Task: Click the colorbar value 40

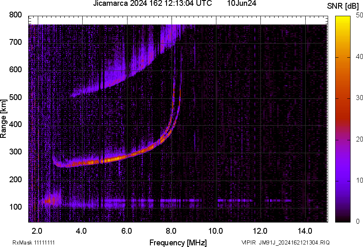Action: pyautogui.click(x=359, y=56)
